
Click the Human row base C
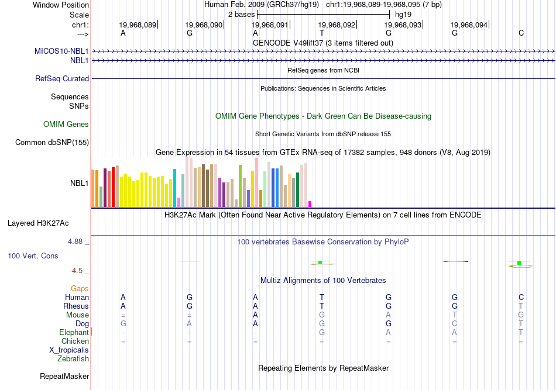coord(521,297)
